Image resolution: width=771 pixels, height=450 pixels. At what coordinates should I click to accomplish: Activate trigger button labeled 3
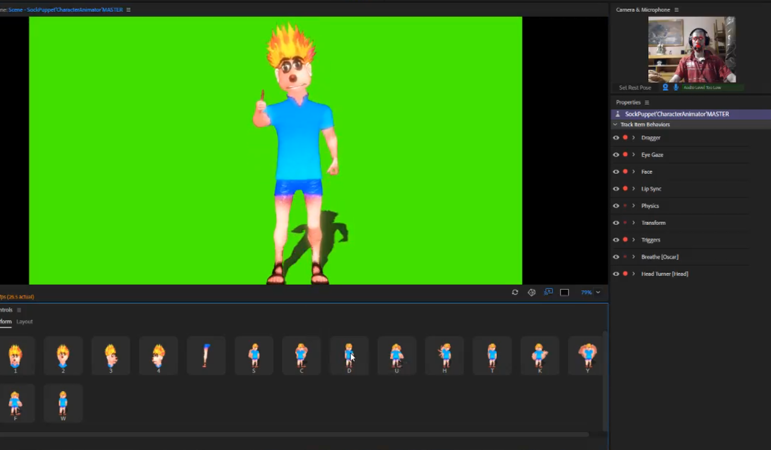110,356
